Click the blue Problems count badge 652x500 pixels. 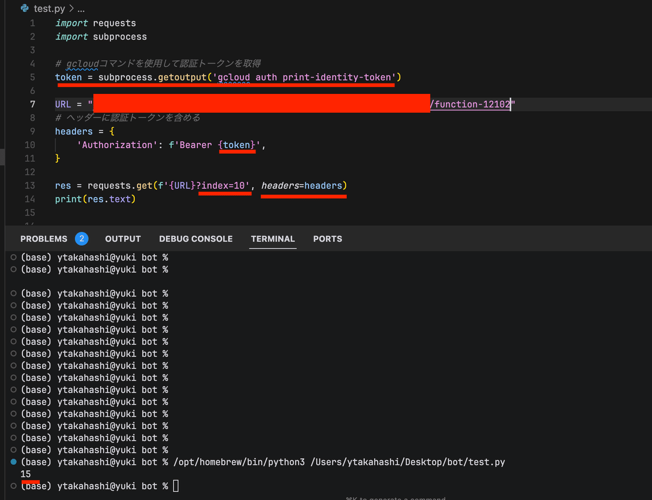pyautogui.click(x=82, y=238)
